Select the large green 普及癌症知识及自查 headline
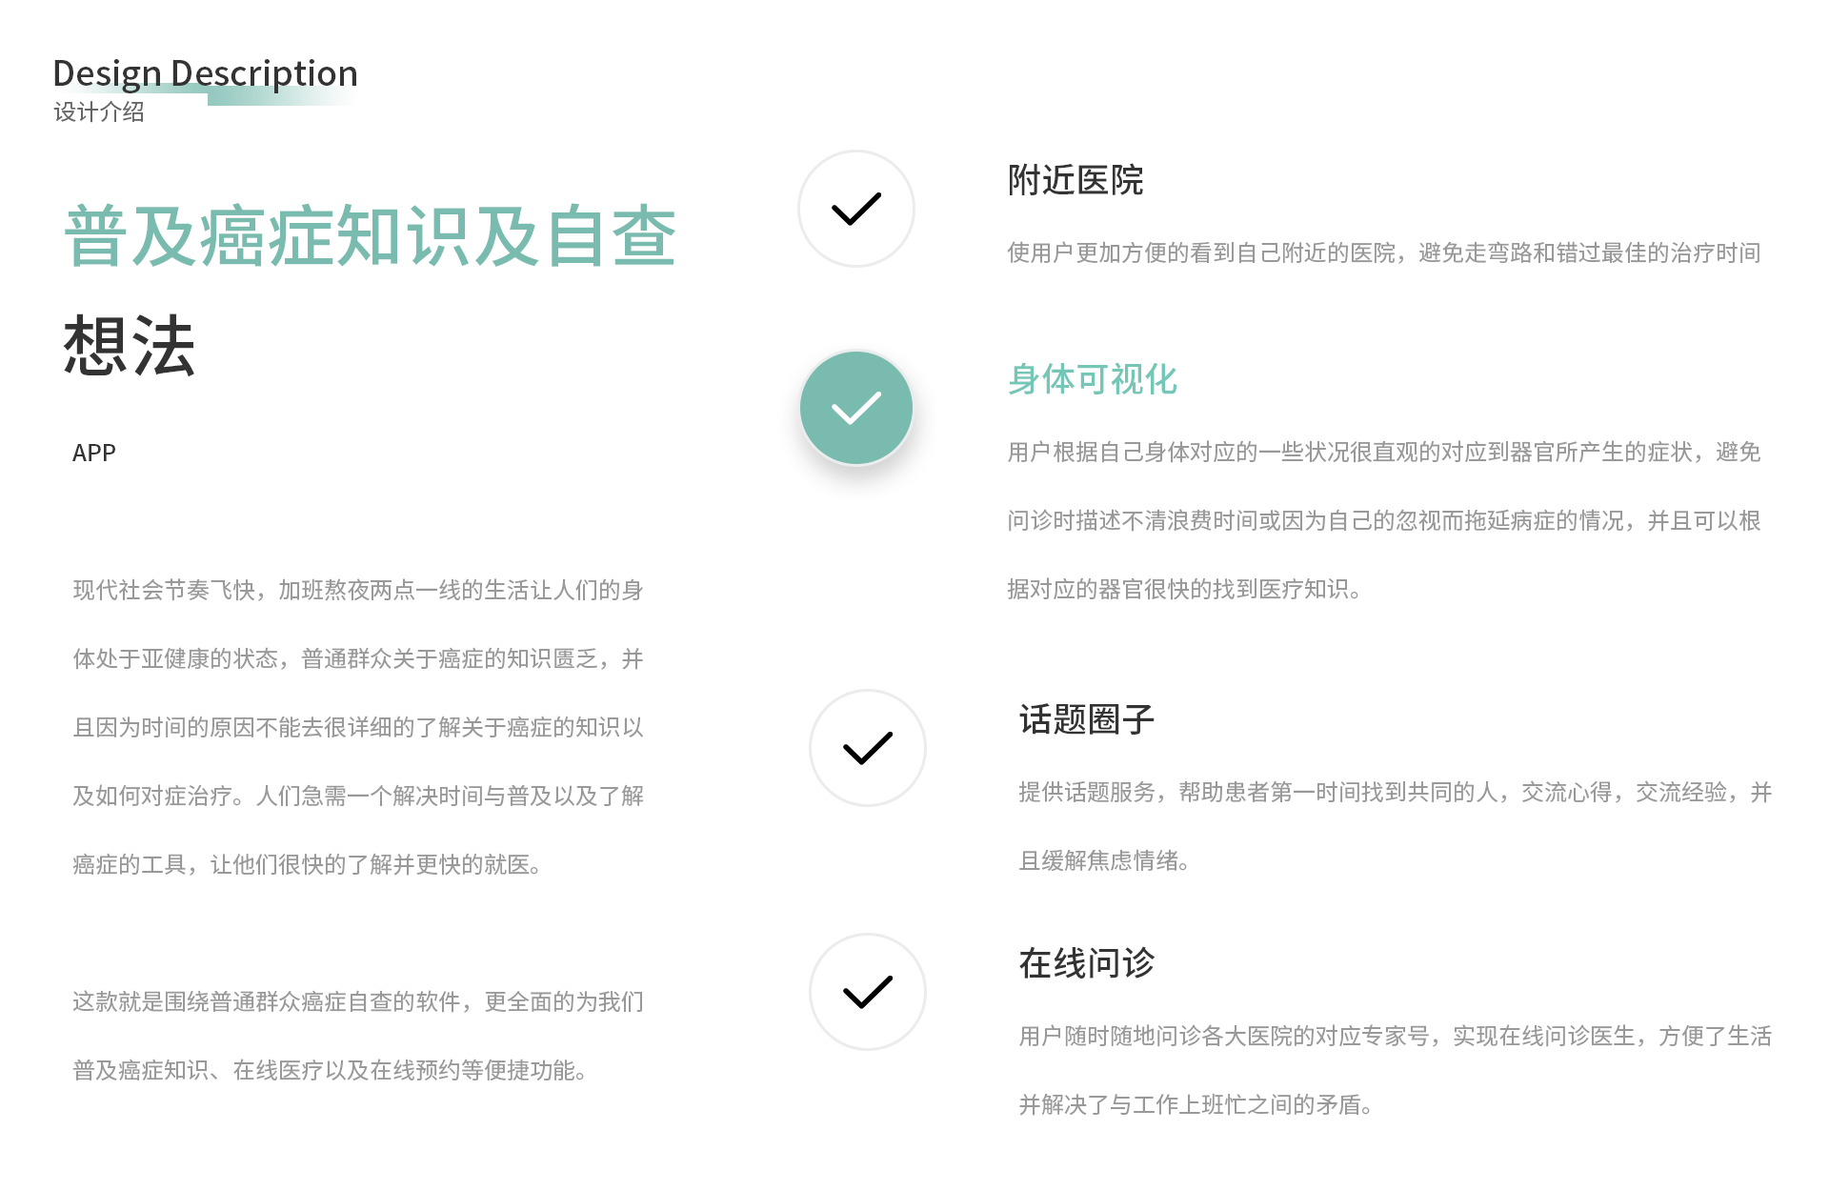The image size is (1829, 1191). click(x=370, y=236)
